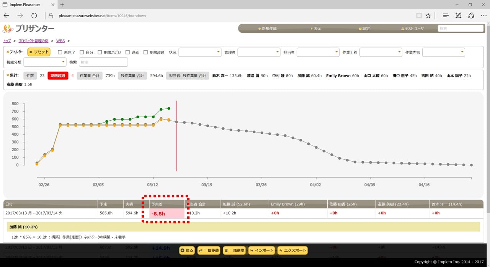Click the エクスポート button
Viewport: 490px width, 267px height.
pos(292,251)
